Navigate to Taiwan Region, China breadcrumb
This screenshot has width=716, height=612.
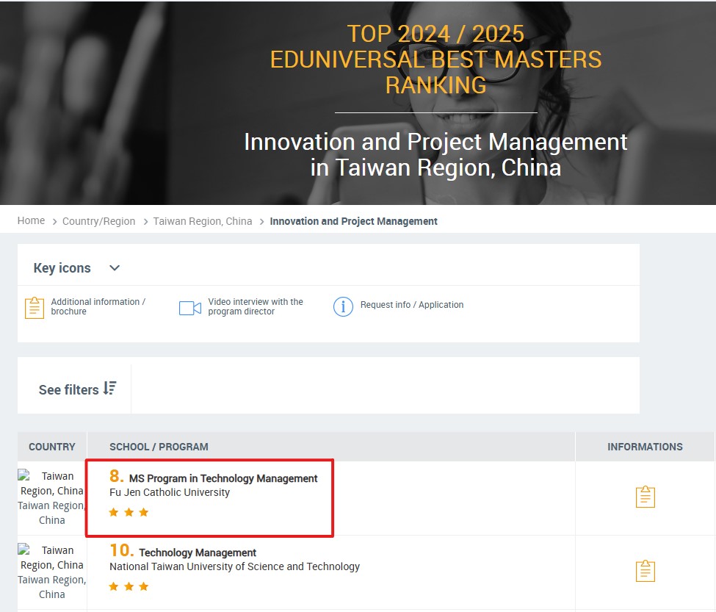point(202,221)
